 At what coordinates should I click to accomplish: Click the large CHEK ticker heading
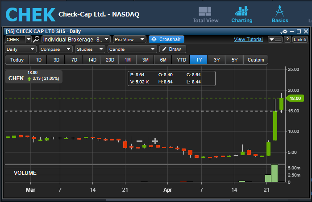(30, 15)
